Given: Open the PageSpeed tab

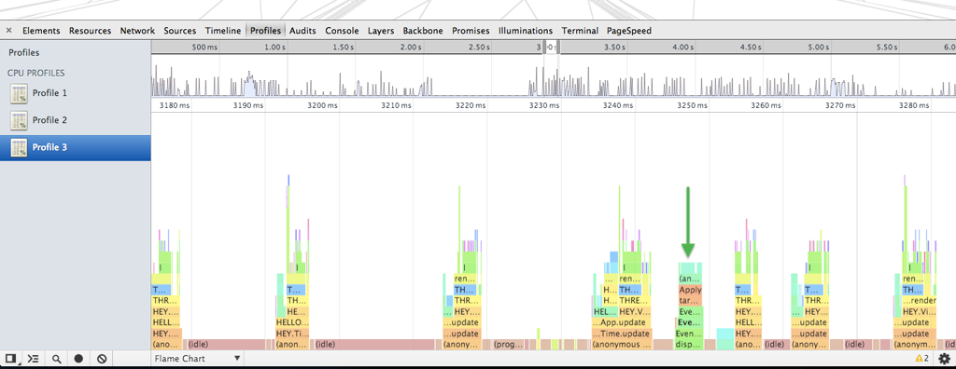Looking at the screenshot, I should [x=628, y=31].
